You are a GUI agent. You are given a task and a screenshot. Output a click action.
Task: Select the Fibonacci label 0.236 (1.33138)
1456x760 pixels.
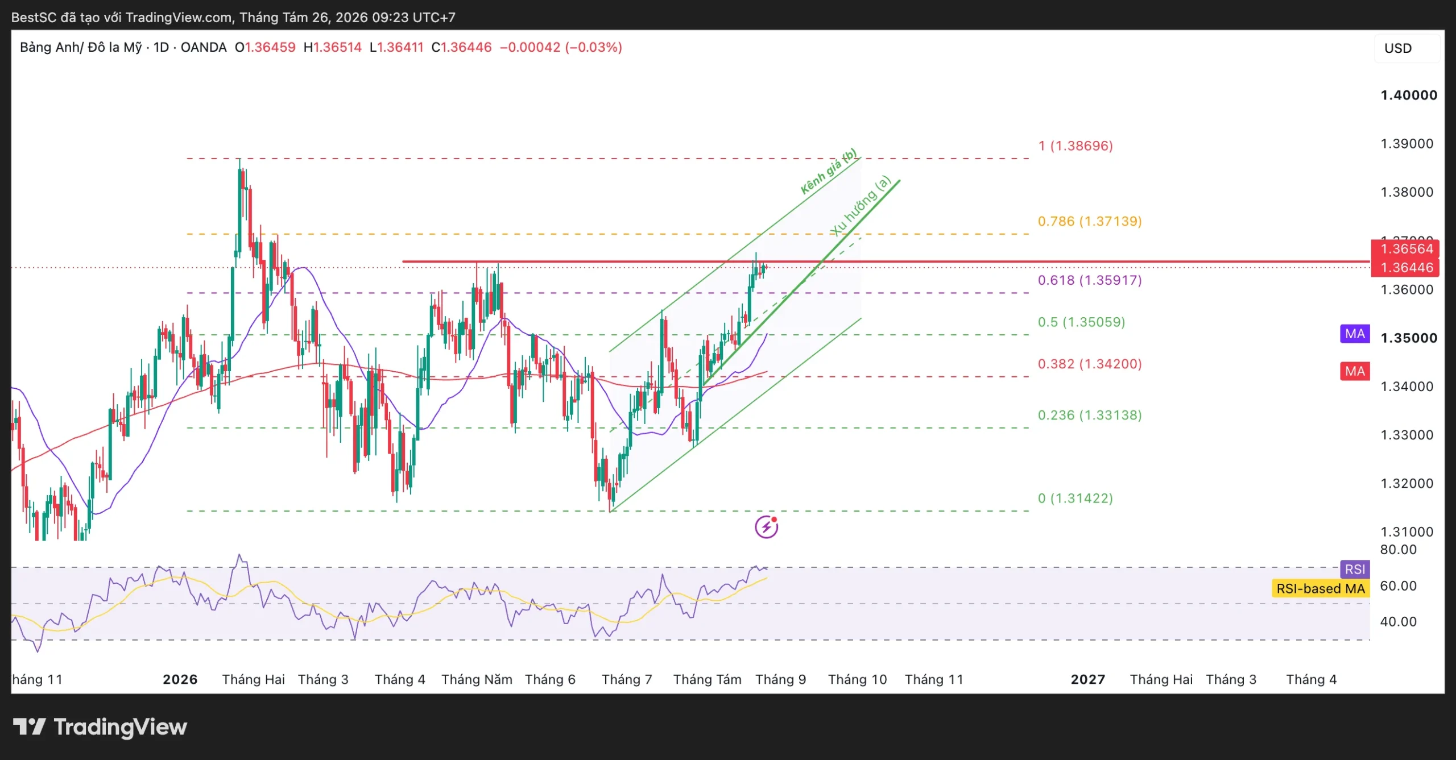click(x=1090, y=415)
